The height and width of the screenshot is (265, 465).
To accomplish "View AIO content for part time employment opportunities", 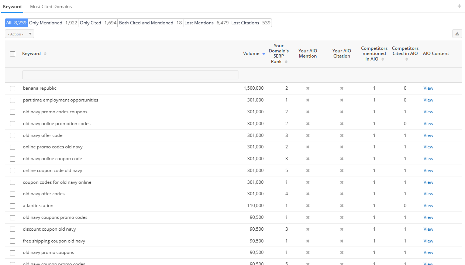I will 428,100.
